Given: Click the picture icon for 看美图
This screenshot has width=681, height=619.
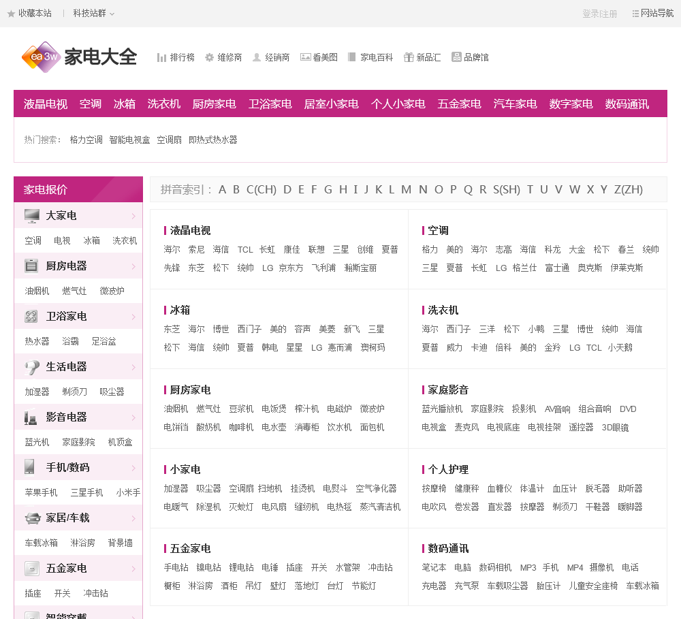Looking at the screenshot, I should 305,57.
